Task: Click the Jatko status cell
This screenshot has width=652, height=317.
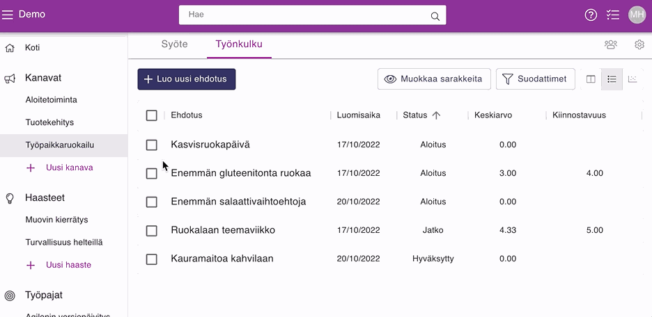Action: (433, 230)
